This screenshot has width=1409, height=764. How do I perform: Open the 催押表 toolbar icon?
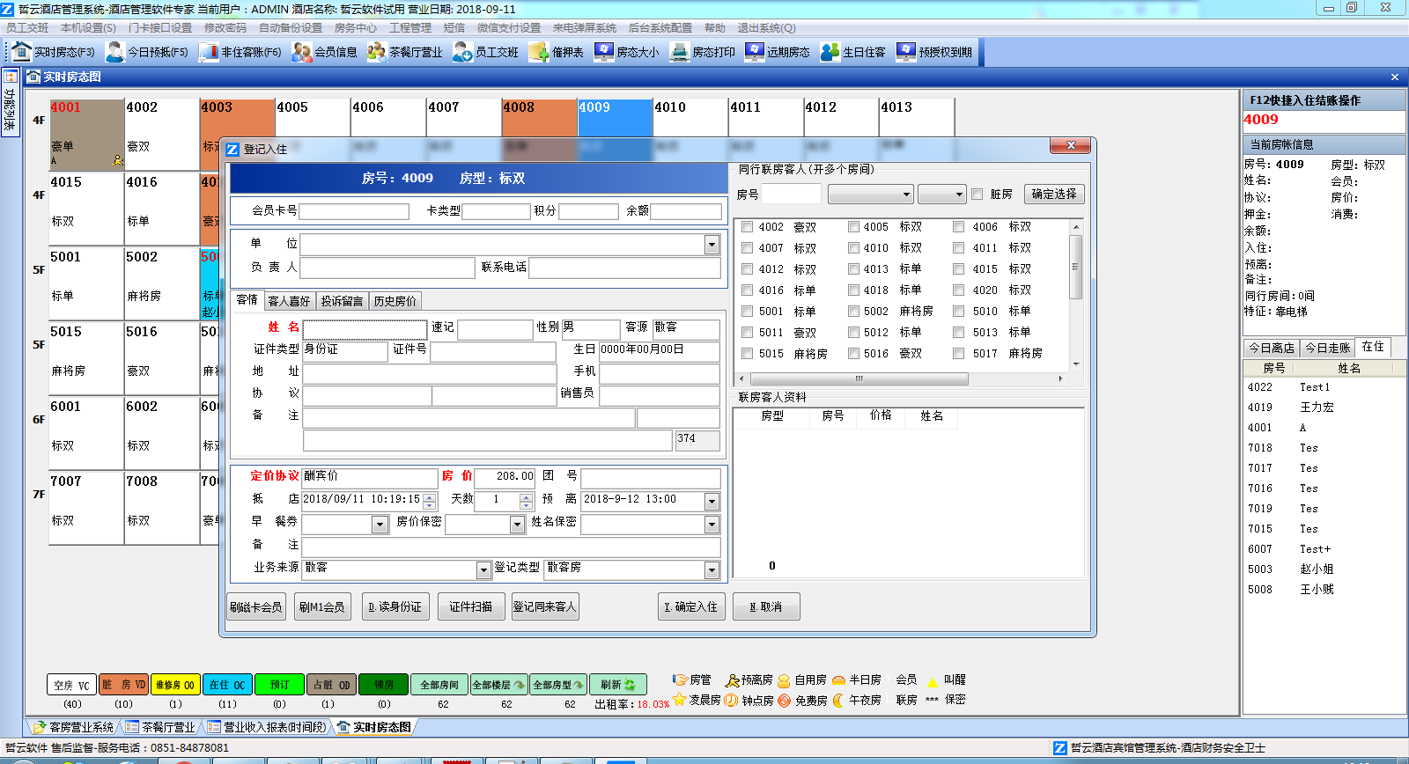(538, 52)
